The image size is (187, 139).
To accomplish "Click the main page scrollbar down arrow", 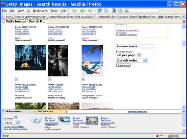I will [184, 107].
